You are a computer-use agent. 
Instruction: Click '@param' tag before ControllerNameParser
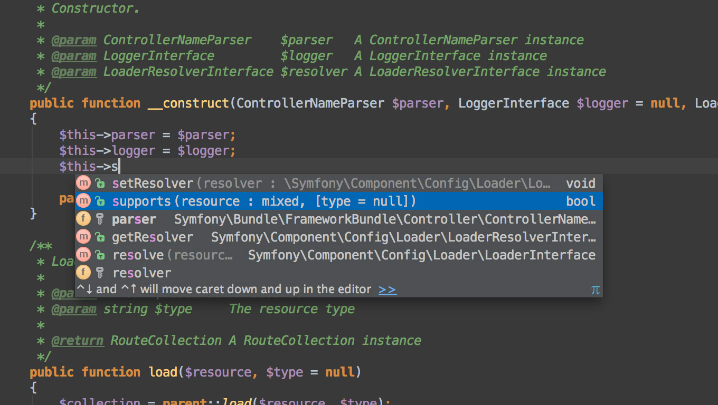(74, 40)
